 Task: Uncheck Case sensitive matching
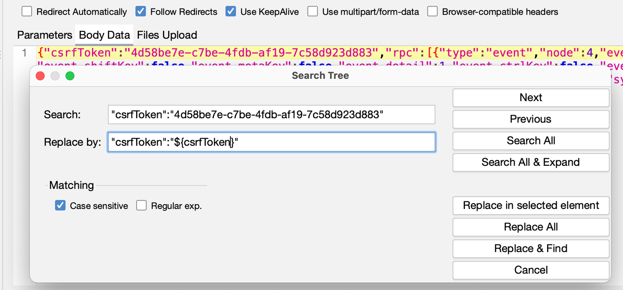point(60,205)
